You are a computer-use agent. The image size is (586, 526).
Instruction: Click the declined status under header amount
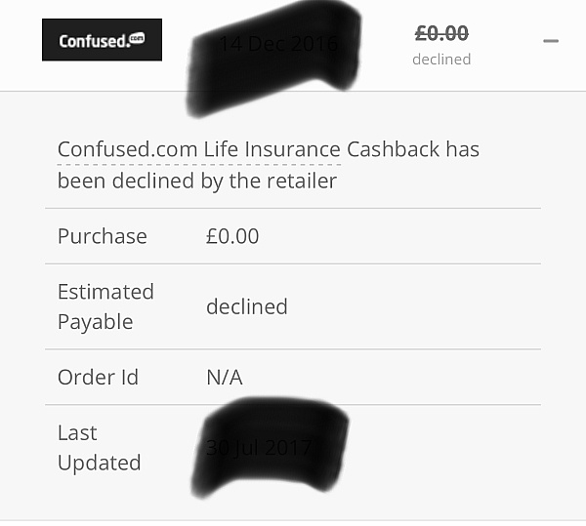pyautogui.click(x=441, y=60)
